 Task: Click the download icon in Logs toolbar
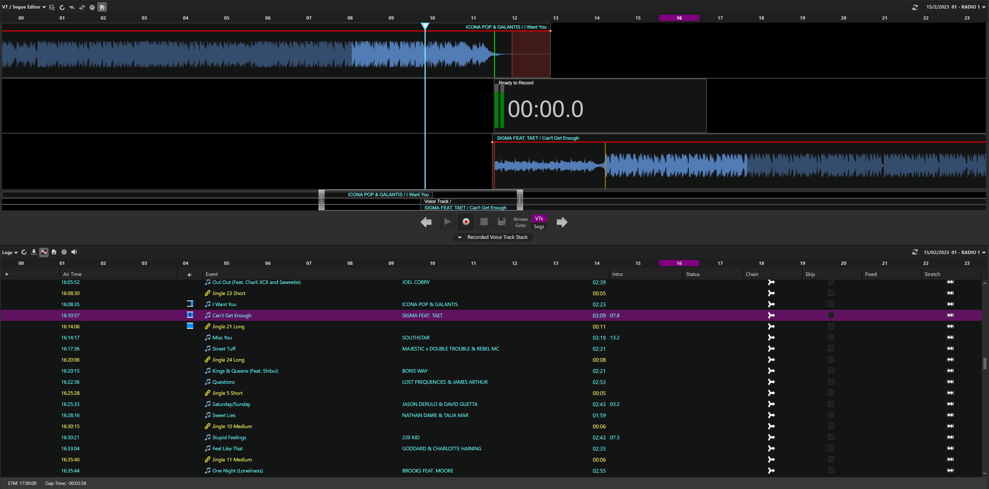pos(34,252)
